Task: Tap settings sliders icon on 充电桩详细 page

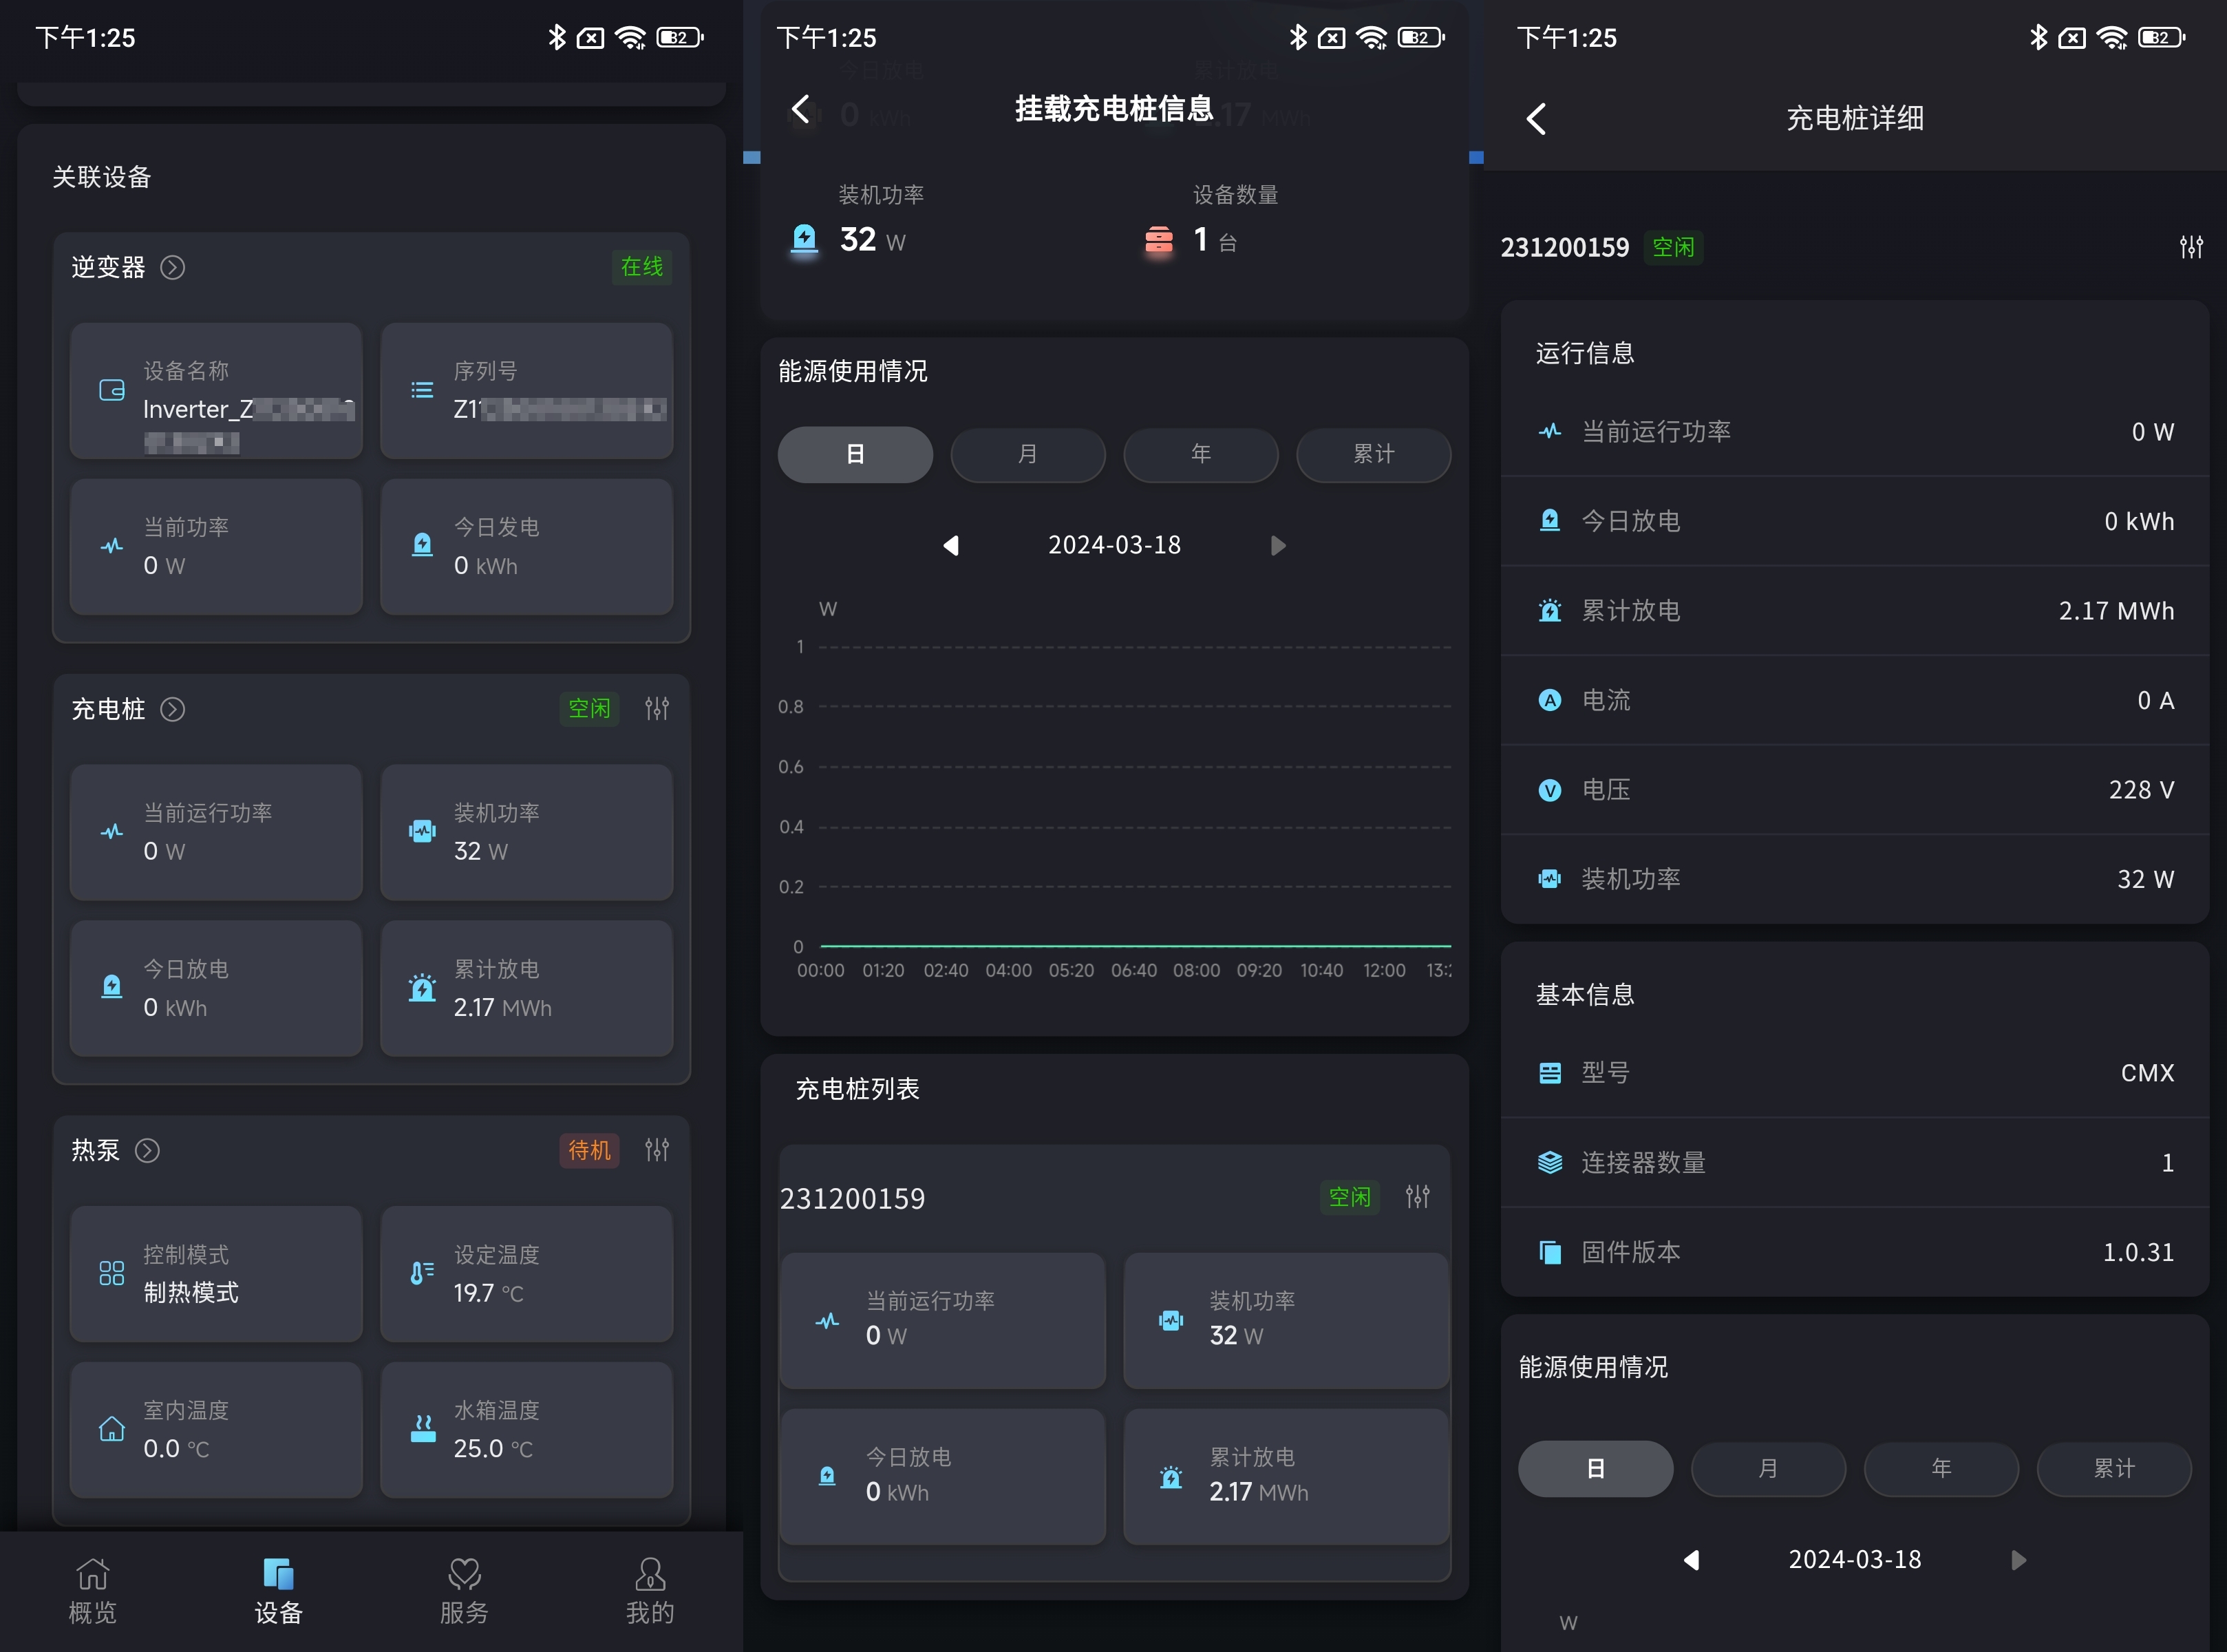Action: point(2191,247)
